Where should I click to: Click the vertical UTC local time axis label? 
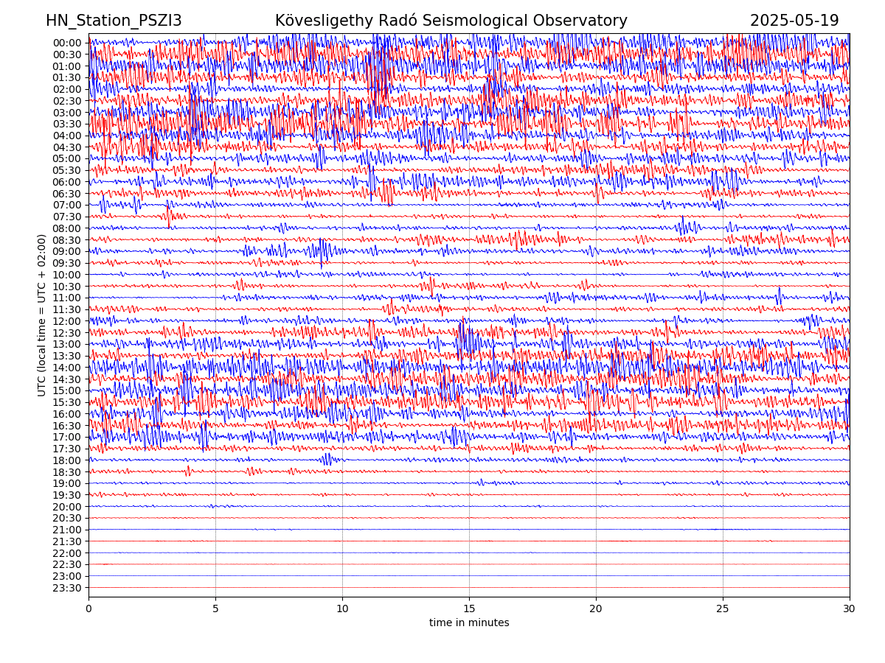pyautogui.click(x=42, y=315)
